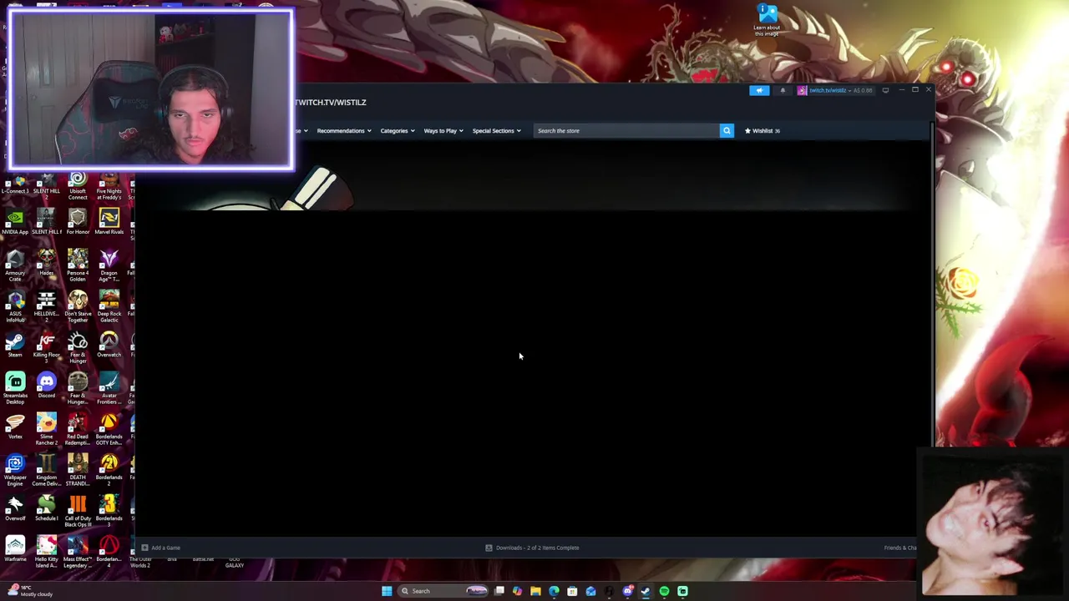Open the Streamlabs Desktop shortcut on the desktop
Image resolution: width=1069 pixels, height=601 pixels.
tap(15, 388)
